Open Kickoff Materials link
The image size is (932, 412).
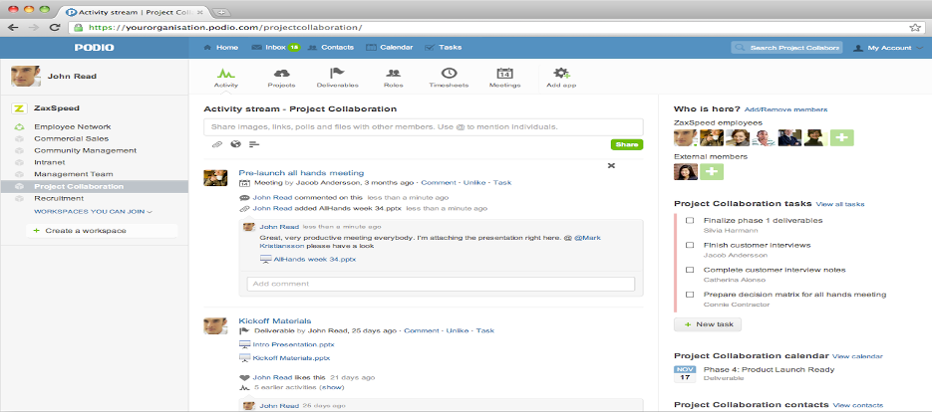[274, 321]
